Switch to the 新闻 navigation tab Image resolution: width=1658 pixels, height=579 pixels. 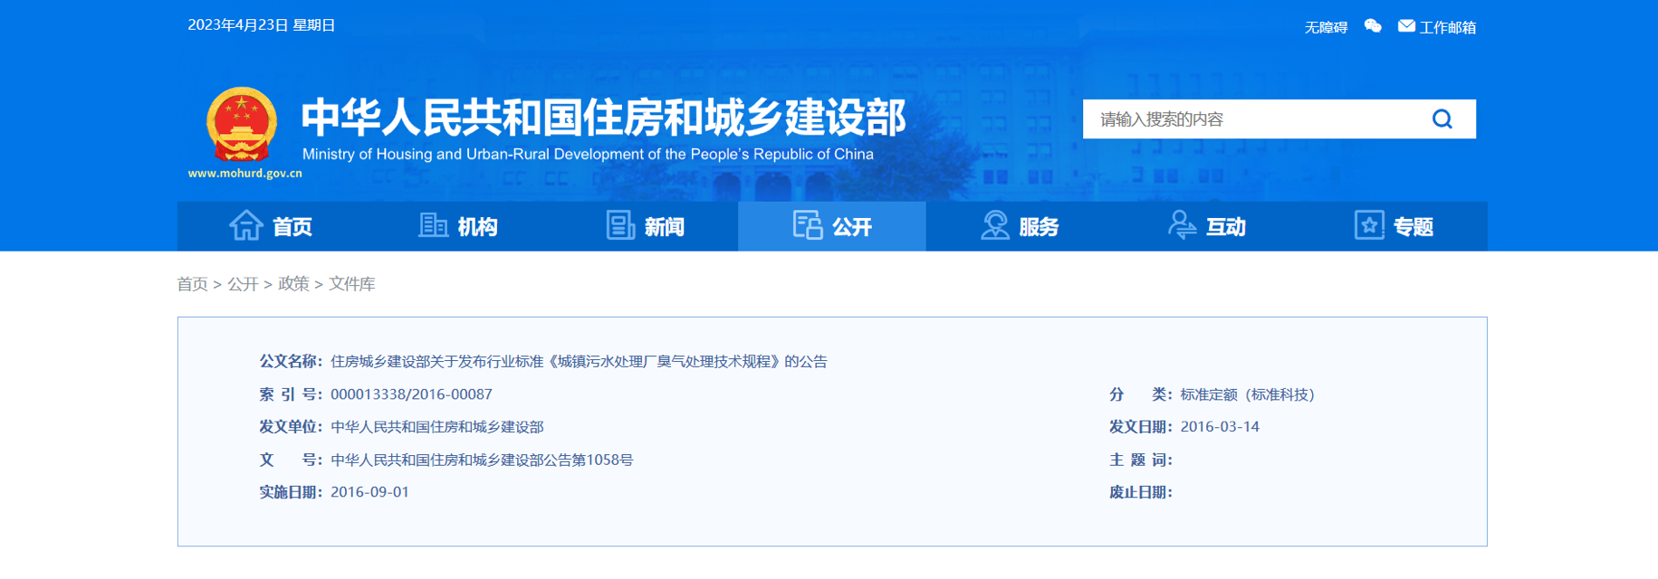tap(664, 227)
